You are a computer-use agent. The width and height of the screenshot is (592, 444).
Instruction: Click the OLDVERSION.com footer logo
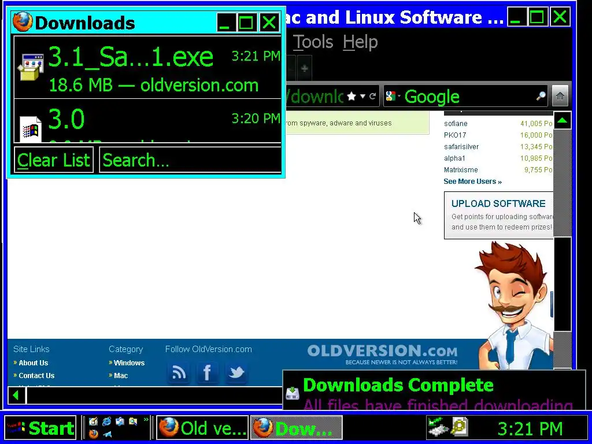(382, 354)
